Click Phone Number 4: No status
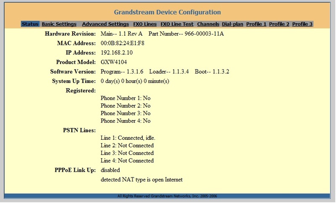The width and height of the screenshot is (336, 203). click(x=125, y=121)
